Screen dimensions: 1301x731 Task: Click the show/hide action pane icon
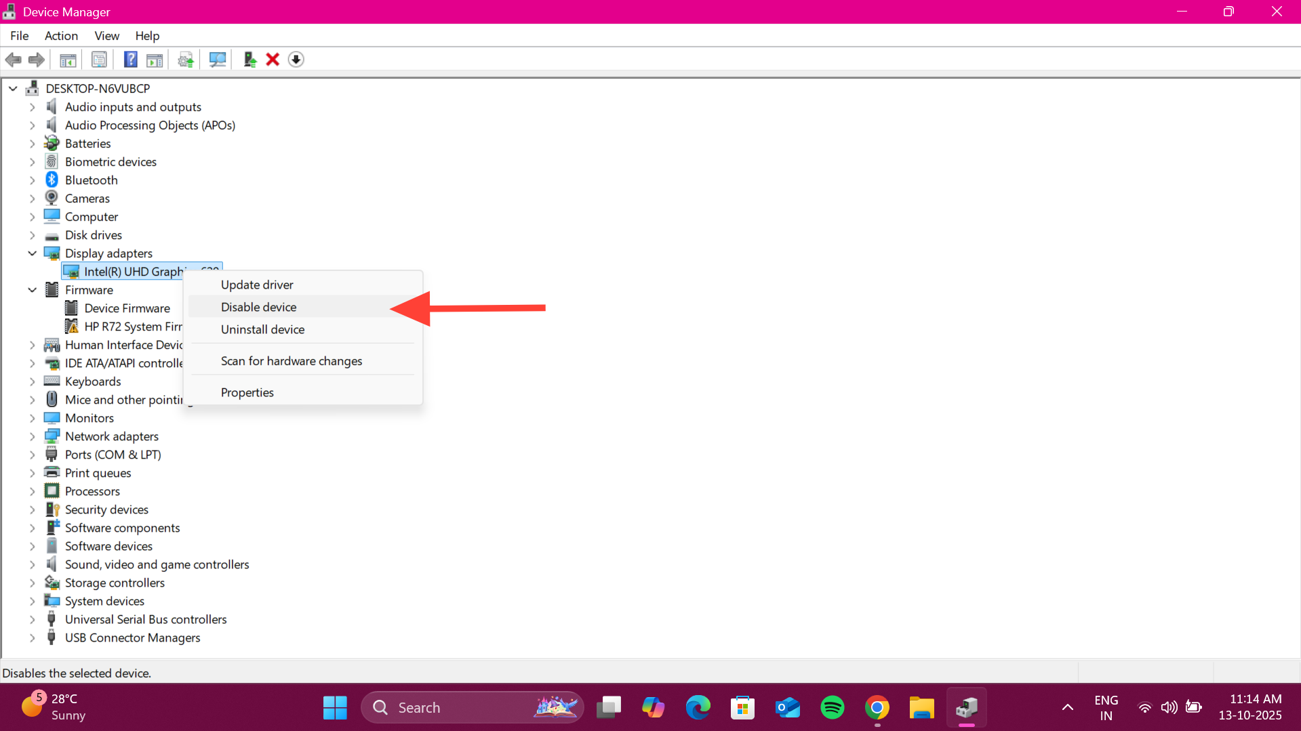tap(155, 60)
